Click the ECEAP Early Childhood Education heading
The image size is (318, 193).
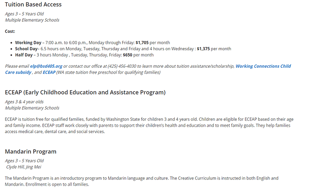[x=85, y=92]
